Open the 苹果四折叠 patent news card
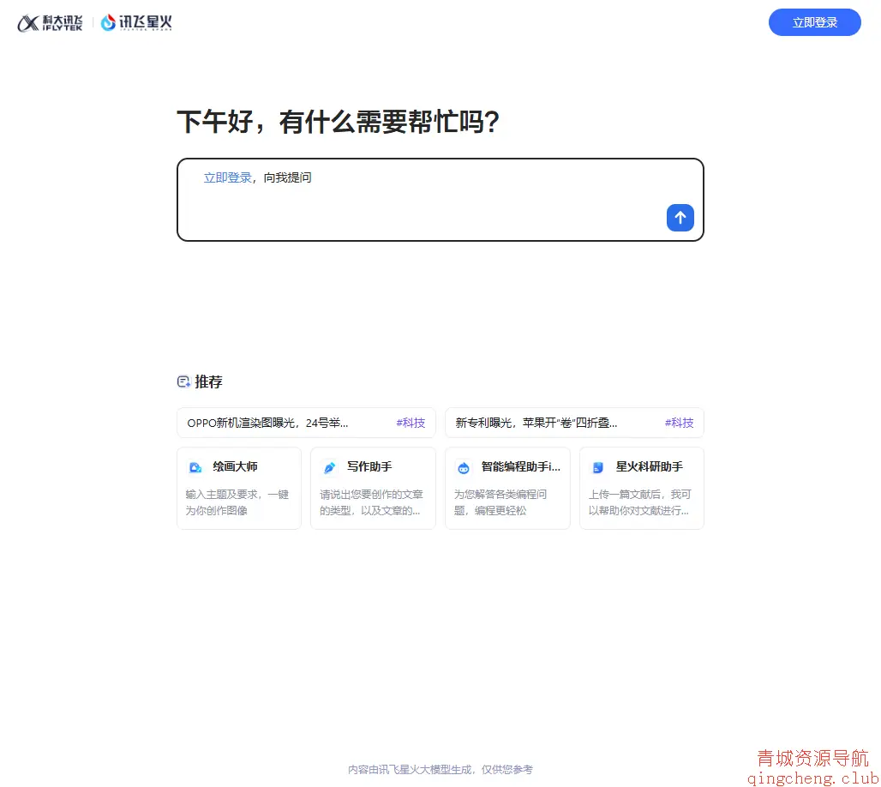Viewport: 881px width, 787px height. 548,422
